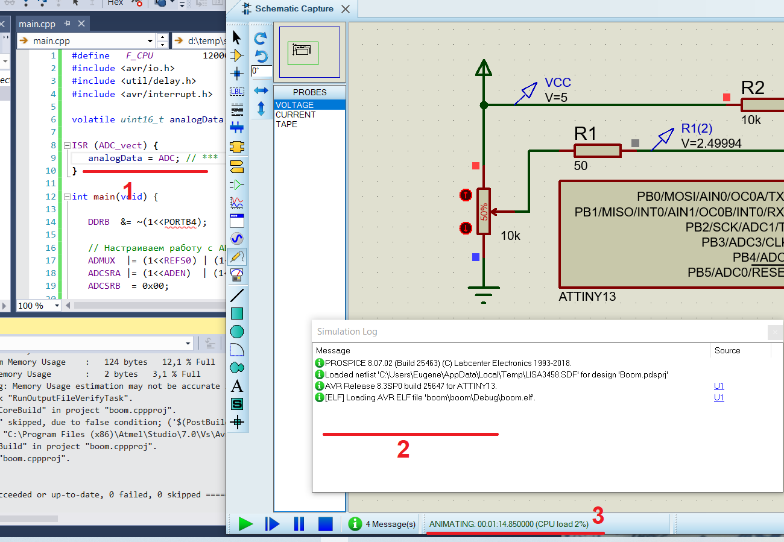Click the U1 source link for ELF loading
The image size is (784, 542).
pos(719,397)
